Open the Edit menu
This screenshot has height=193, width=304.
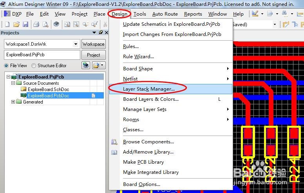click(x=44, y=14)
